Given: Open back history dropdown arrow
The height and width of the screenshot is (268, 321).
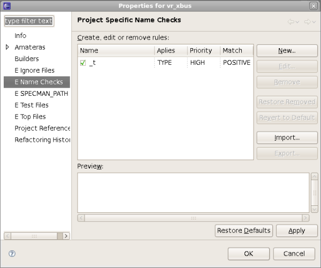Looking at the screenshot, I should click(x=297, y=22).
